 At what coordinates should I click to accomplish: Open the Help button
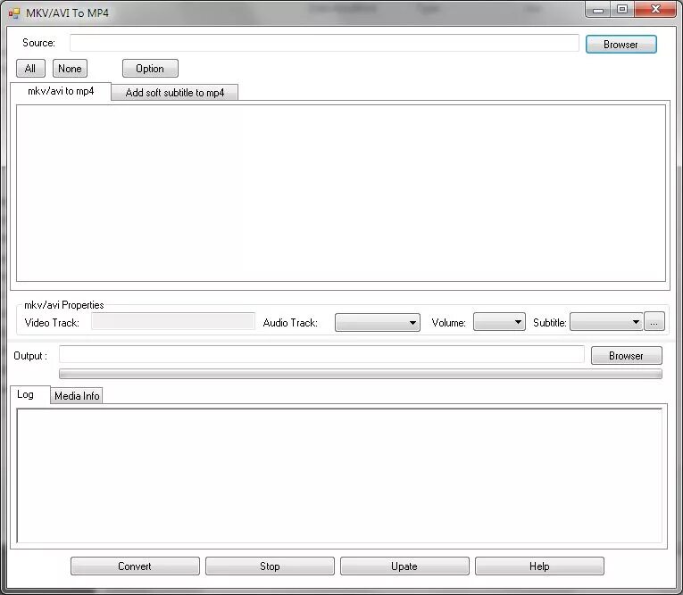pyautogui.click(x=539, y=566)
